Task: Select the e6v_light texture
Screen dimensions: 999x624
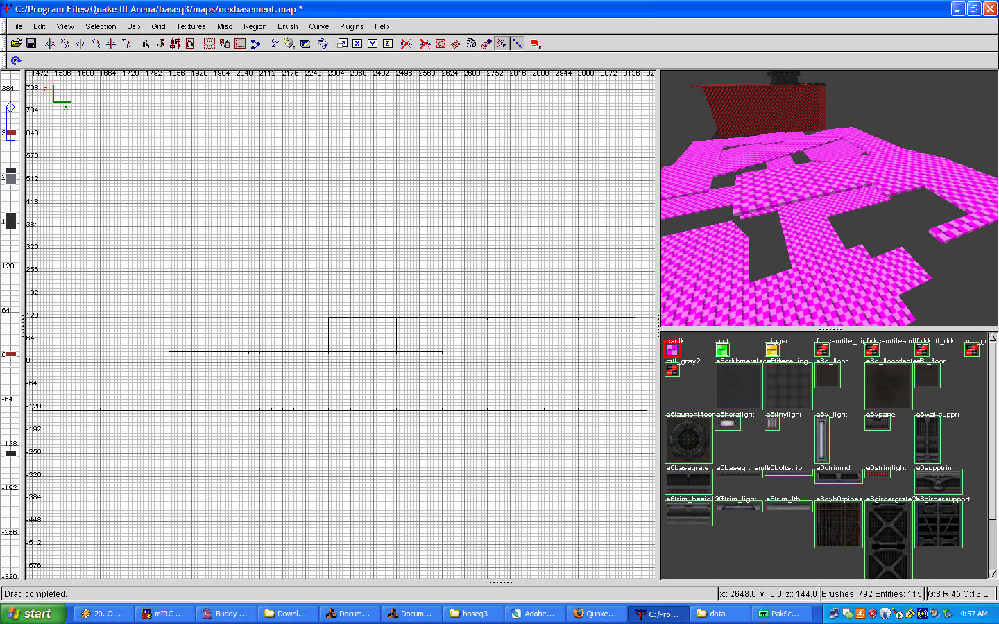Action: pos(822,440)
